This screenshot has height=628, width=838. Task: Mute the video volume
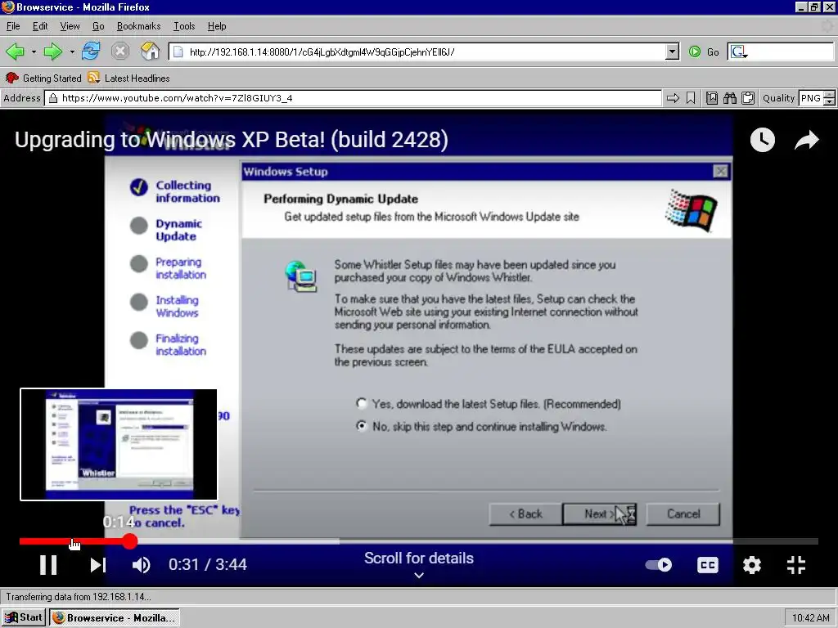point(141,565)
